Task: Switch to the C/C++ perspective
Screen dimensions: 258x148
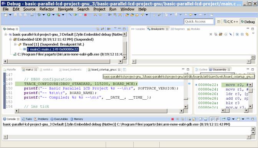Action: [231, 21]
